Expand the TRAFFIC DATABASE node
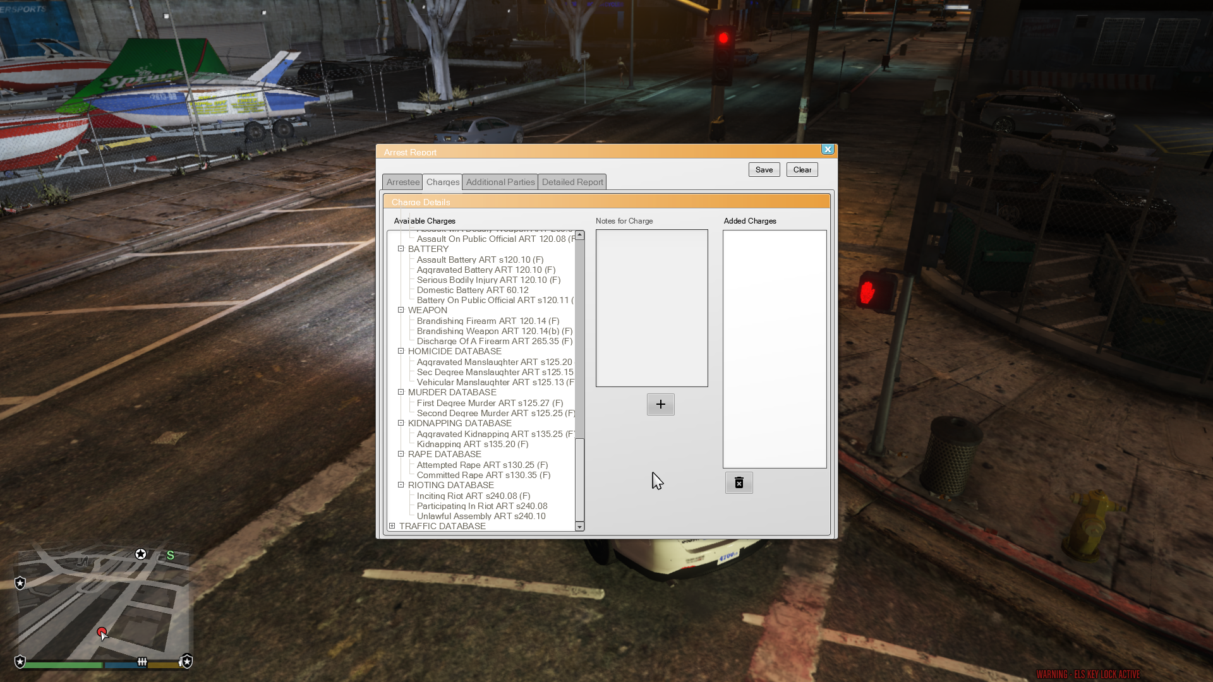The image size is (1213, 682). coord(392,526)
